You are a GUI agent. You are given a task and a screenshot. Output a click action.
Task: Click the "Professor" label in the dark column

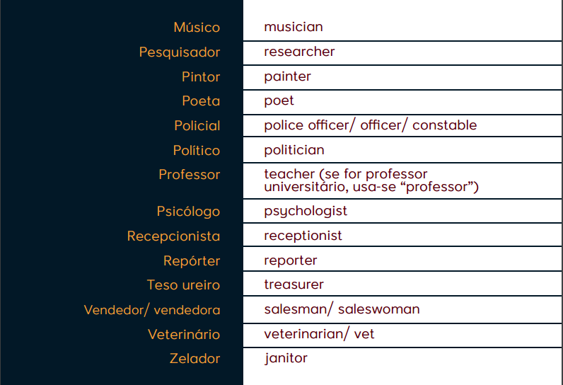(190, 175)
